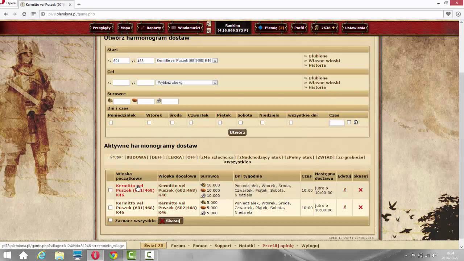Open Internet Explorer from taskbar

(41, 255)
